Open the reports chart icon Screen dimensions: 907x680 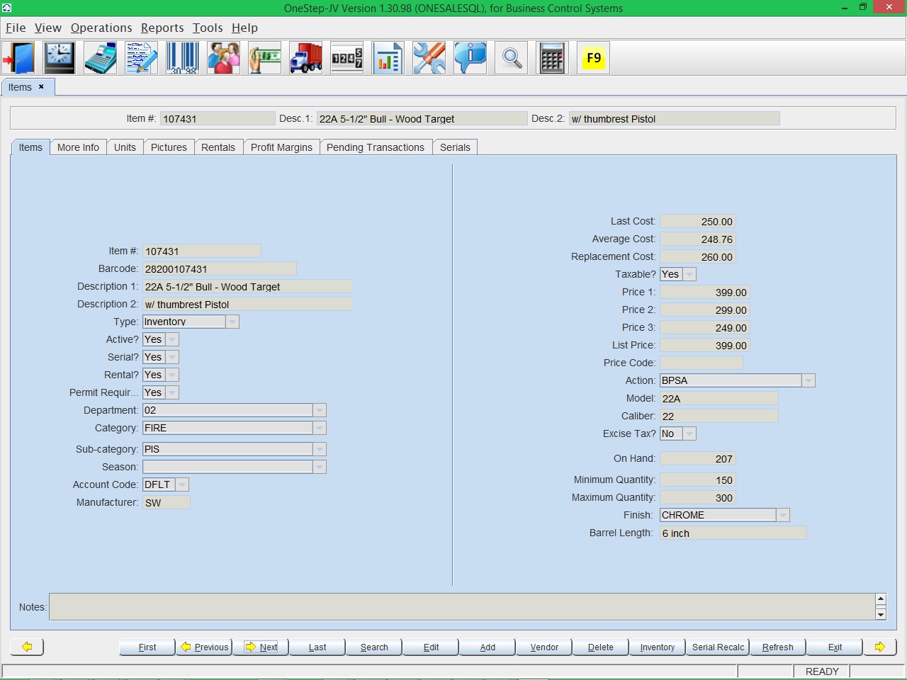pyautogui.click(x=388, y=58)
